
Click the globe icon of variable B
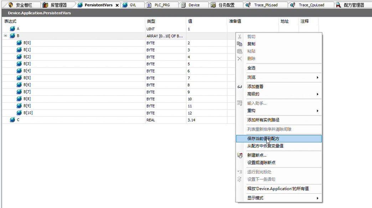[x=12, y=36]
